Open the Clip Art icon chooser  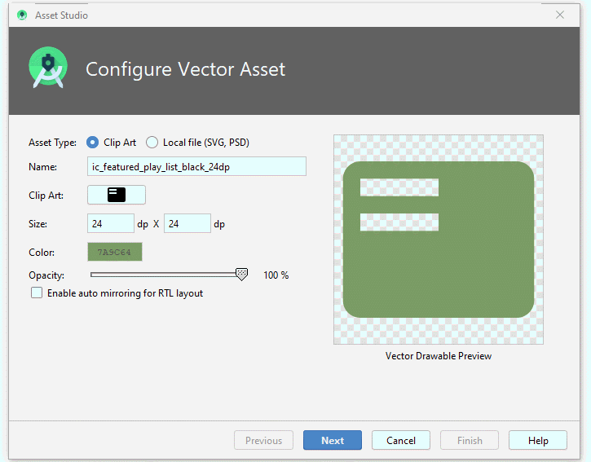tap(117, 195)
